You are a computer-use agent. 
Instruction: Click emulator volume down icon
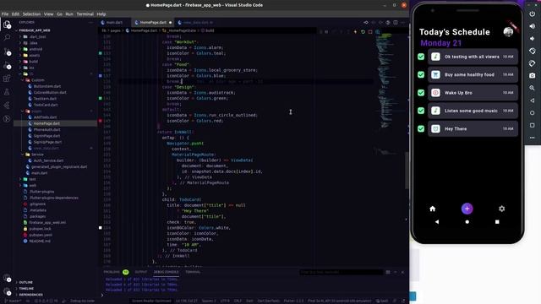point(533,39)
